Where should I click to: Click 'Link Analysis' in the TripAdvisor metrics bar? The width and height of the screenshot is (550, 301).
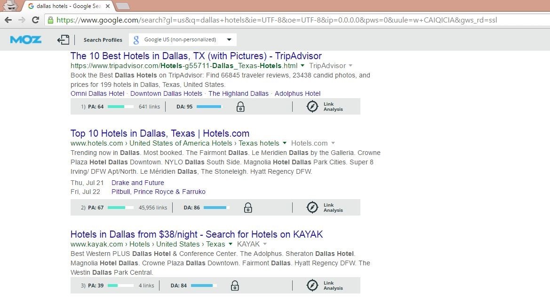(333, 107)
